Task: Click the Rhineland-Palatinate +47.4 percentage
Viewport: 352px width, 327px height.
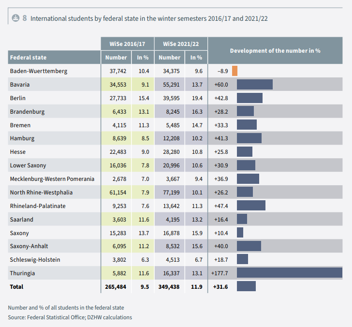Action: 220,206
